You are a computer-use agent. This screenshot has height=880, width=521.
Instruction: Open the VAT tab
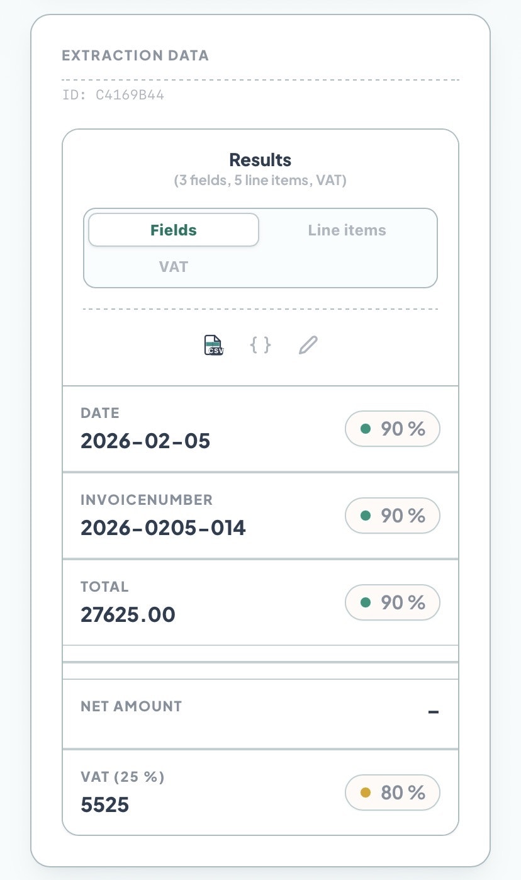click(174, 266)
